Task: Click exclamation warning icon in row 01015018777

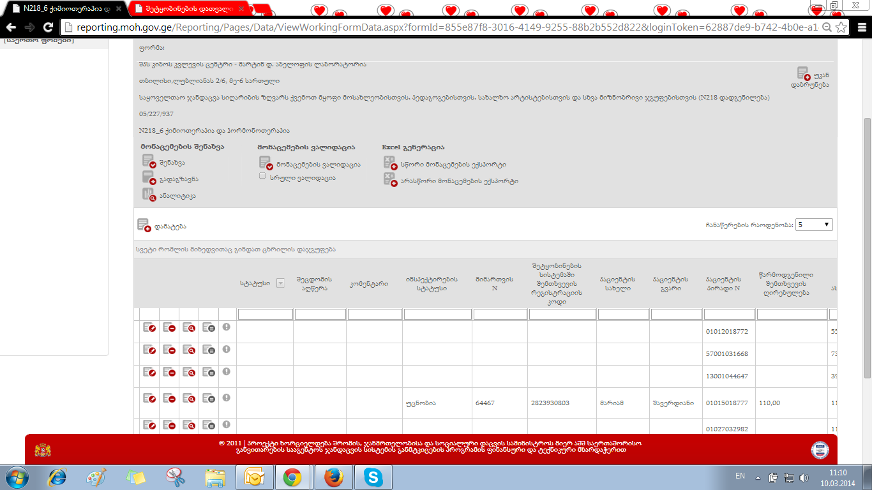Action: 227,397
